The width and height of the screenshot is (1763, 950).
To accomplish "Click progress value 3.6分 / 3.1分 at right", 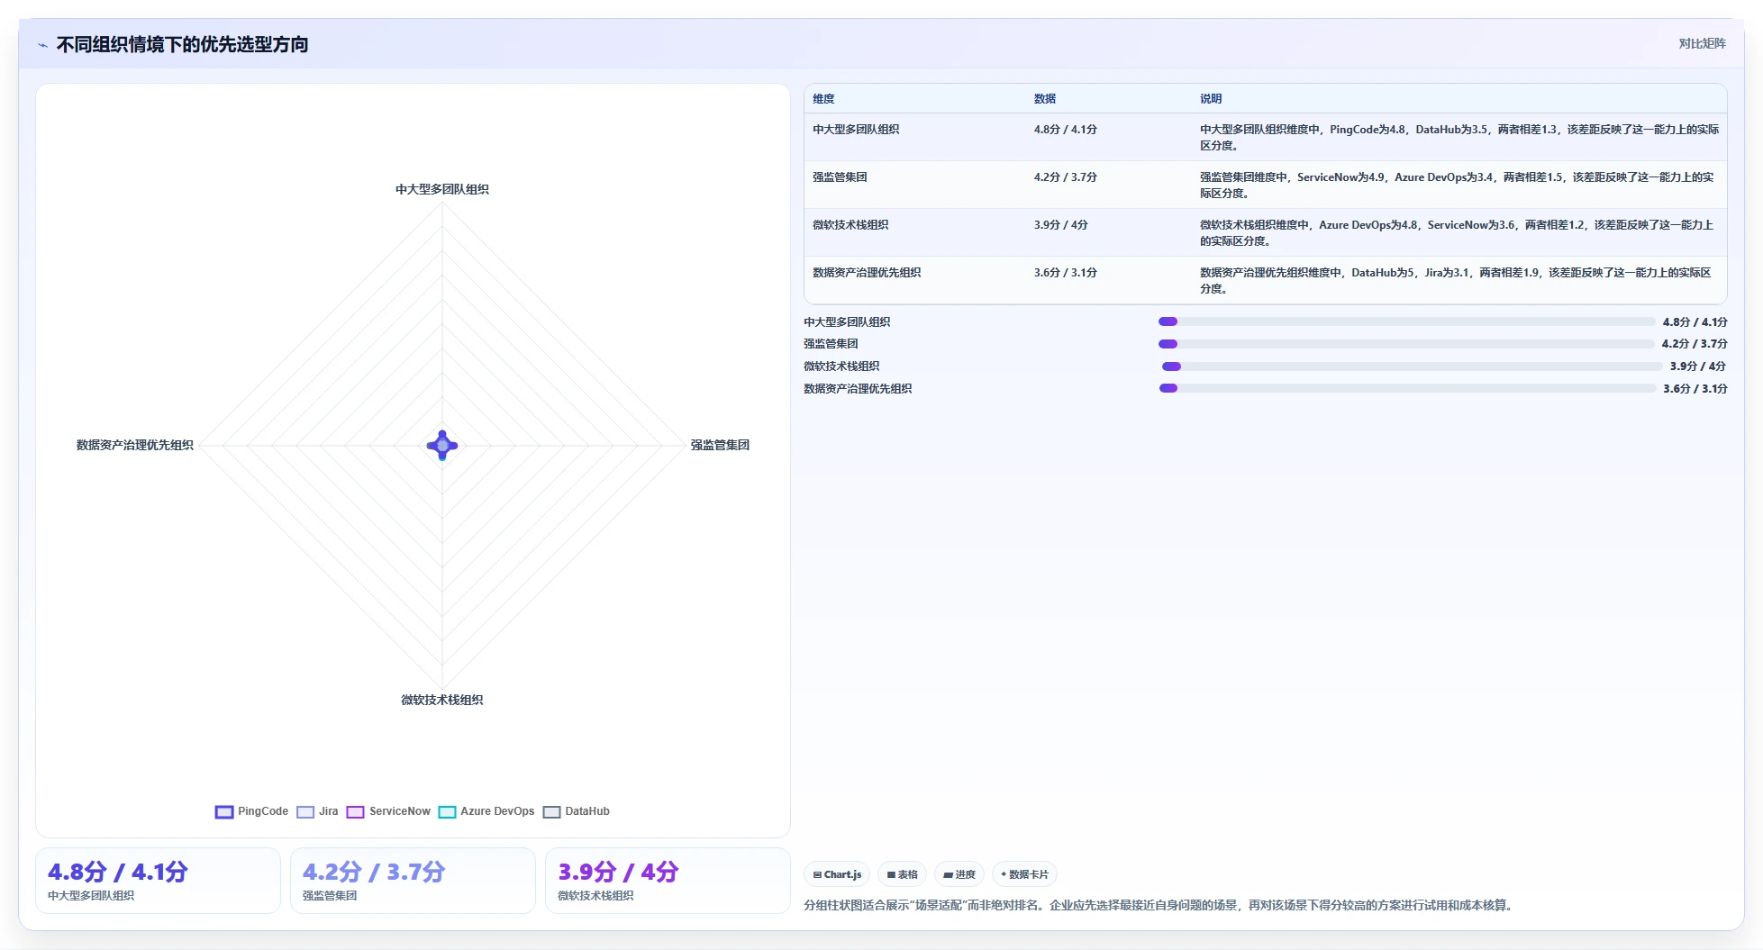I will pyautogui.click(x=1695, y=389).
